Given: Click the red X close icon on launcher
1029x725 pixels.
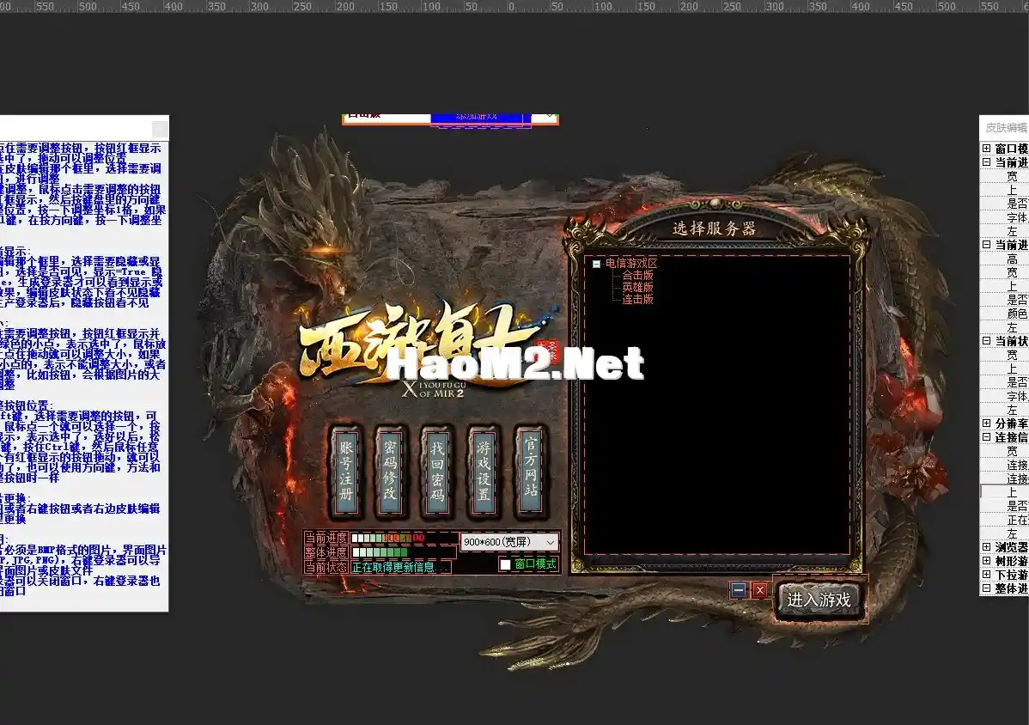Looking at the screenshot, I should click(759, 590).
